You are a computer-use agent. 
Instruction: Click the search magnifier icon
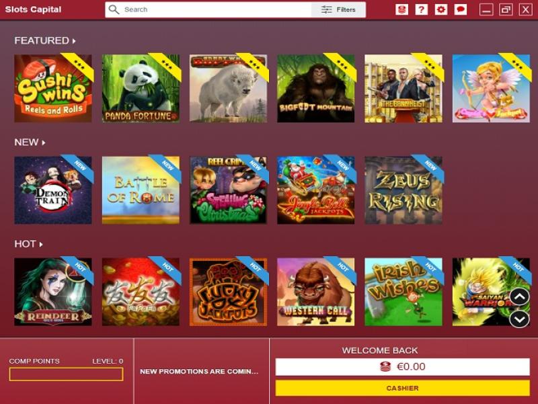[114, 9]
